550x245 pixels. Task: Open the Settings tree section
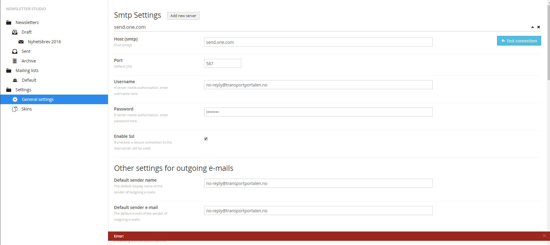point(23,90)
